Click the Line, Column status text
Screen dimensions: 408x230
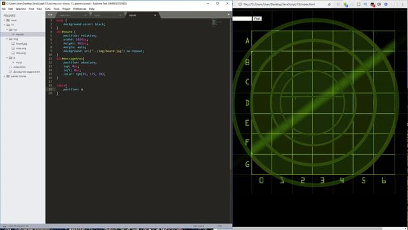pyautogui.click(x=18, y=226)
